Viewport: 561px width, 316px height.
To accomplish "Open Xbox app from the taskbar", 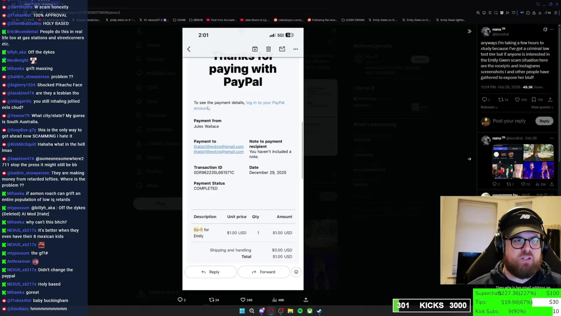I will coord(309,311).
